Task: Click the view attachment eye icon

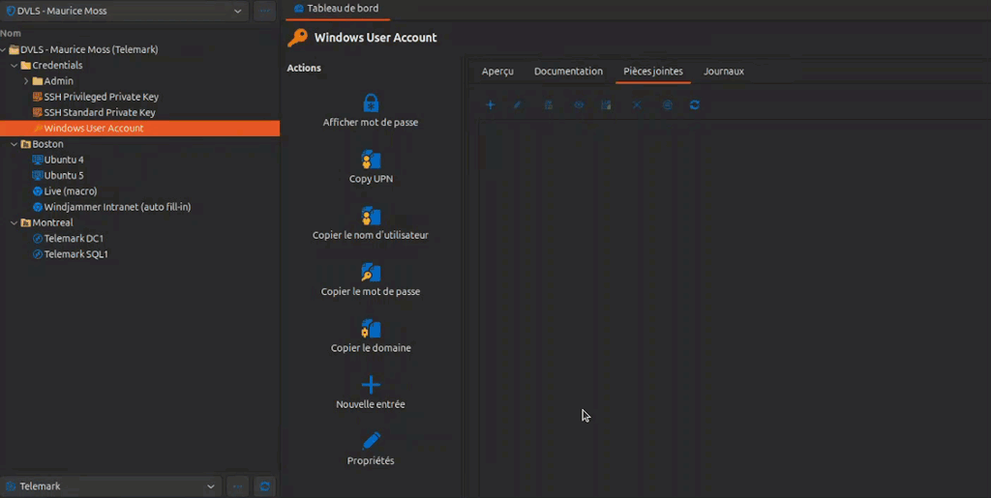Action: tap(579, 104)
